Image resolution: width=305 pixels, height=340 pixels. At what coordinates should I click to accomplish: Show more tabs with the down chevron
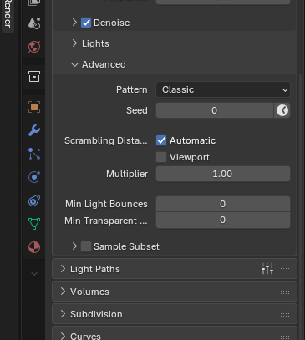tap(34, 274)
